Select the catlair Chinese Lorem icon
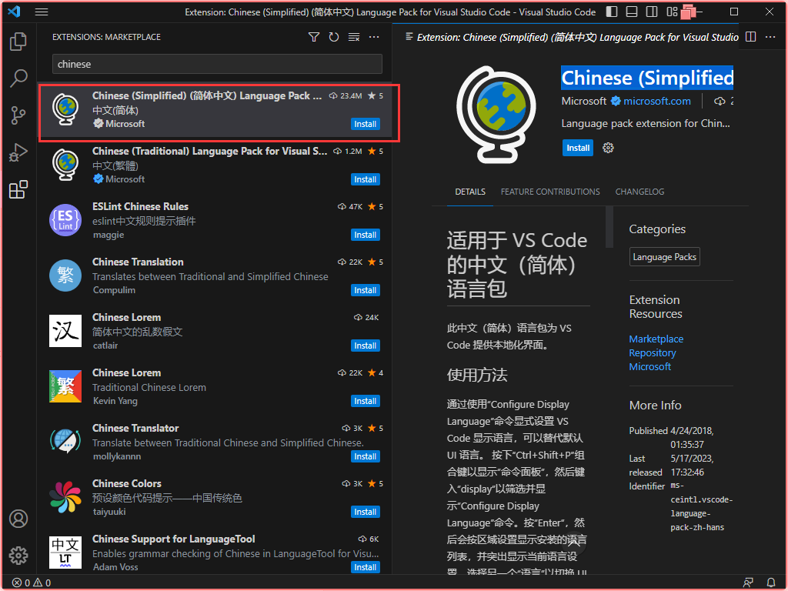This screenshot has width=788, height=591. click(65, 331)
